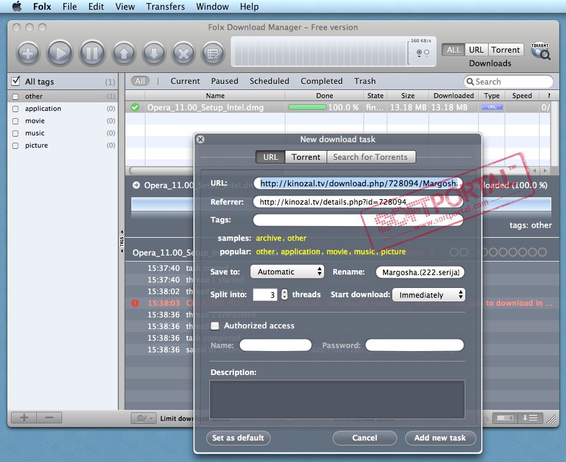This screenshot has height=462, width=566.
Task: Show Current downloads filter
Action: pyautogui.click(x=185, y=81)
